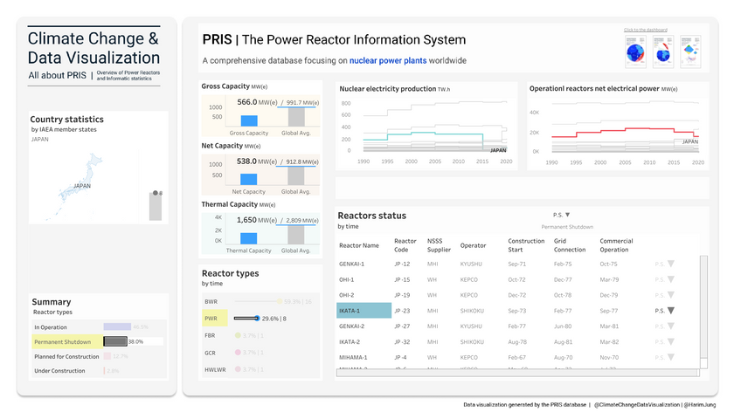
Task: Select the BWR dot in Reactor types
Action: coord(280,302)
